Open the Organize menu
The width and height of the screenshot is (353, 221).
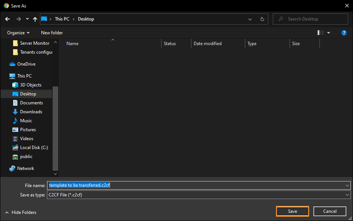18,33
